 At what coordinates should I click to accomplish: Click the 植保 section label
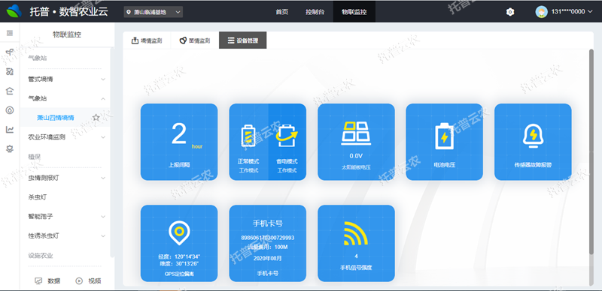(x=34, y=157)
